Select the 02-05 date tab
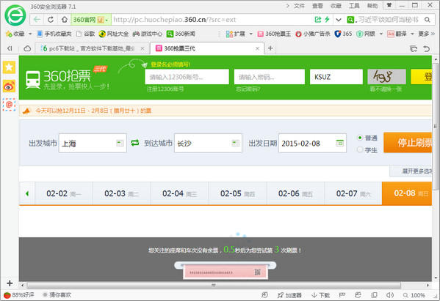Viewport: 440px width, 301px height. pos(237,193)
